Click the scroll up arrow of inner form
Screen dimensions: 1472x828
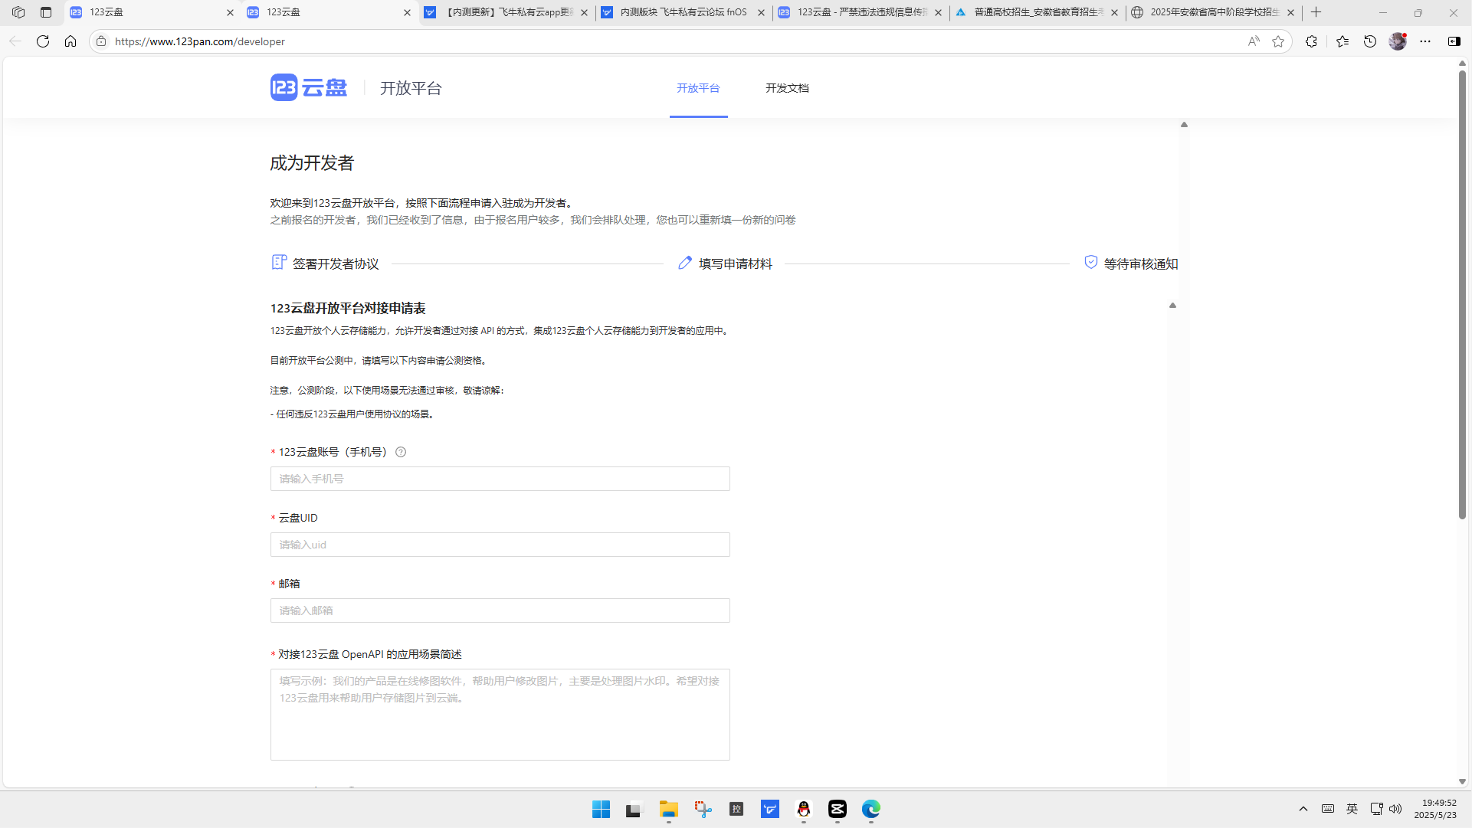pos(1172,306)
